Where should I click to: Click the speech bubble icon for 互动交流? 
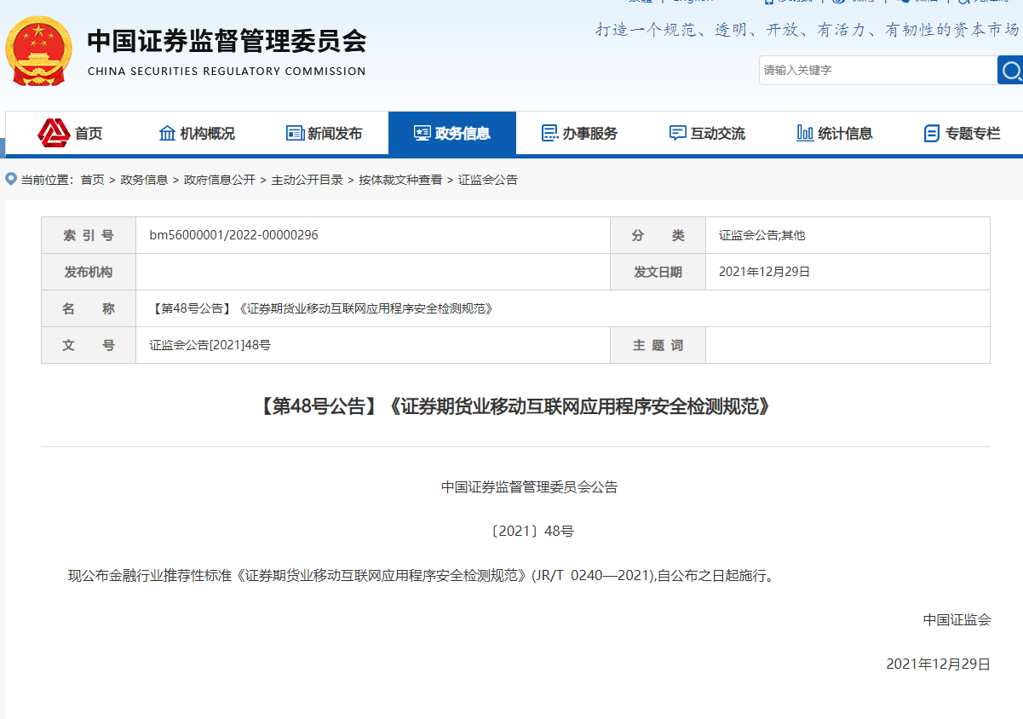pos(677,133)
